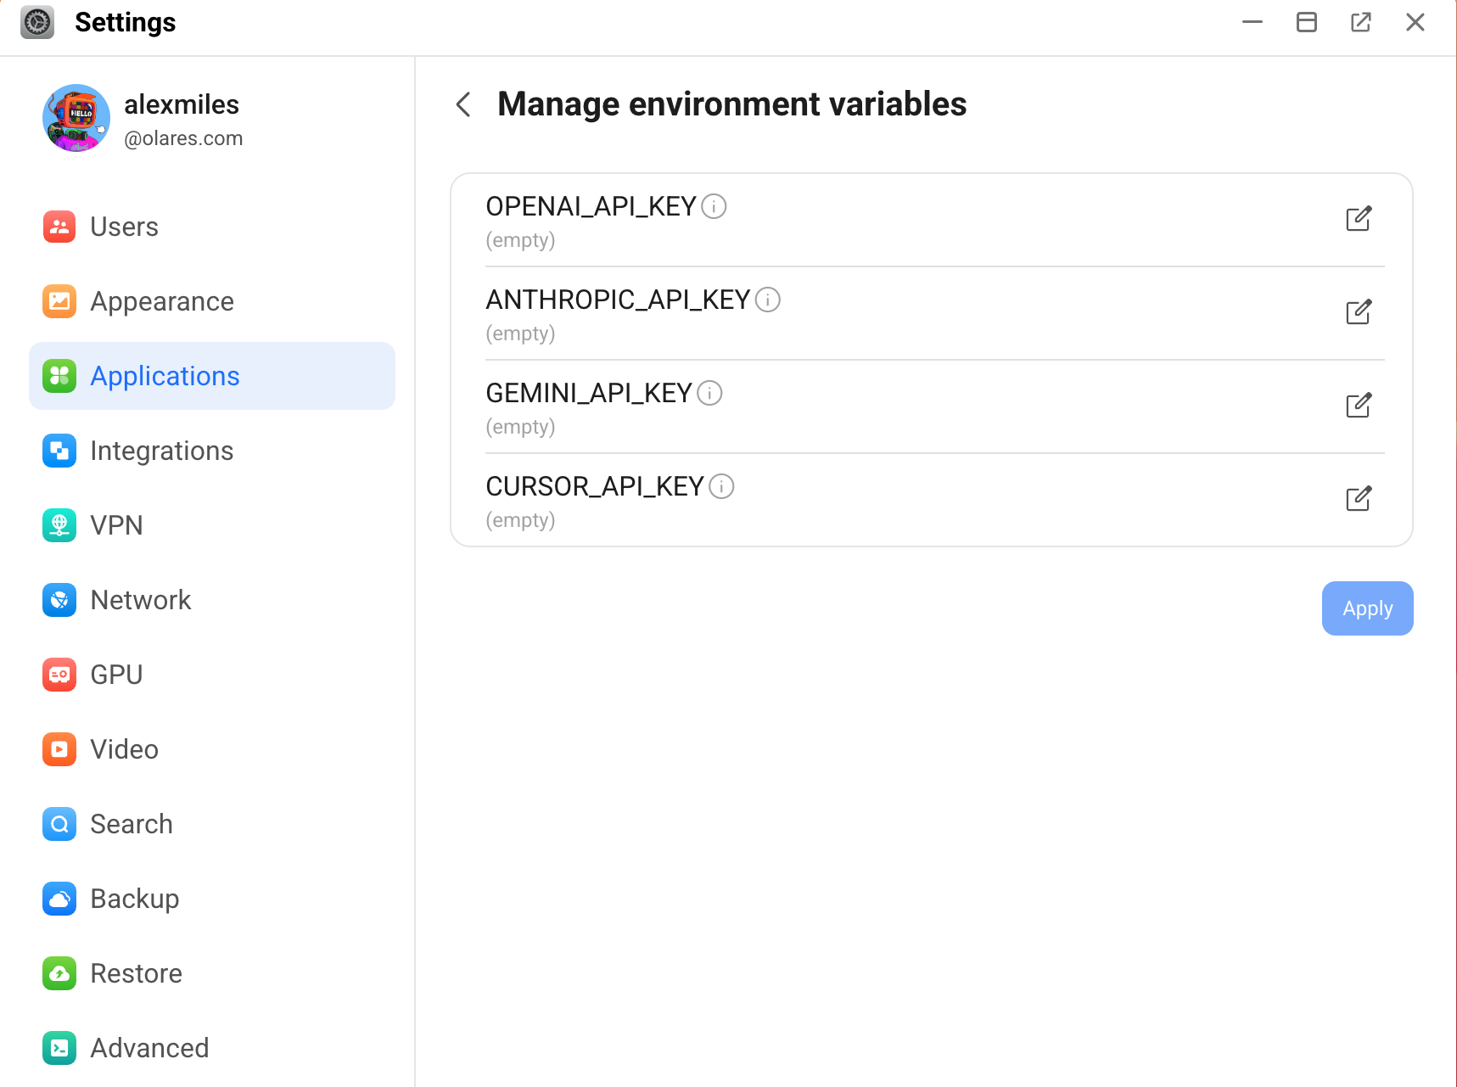1457x1087 pixels.
Task: Click the alexmiles profile avatar
Action: (x=76, y=118)
